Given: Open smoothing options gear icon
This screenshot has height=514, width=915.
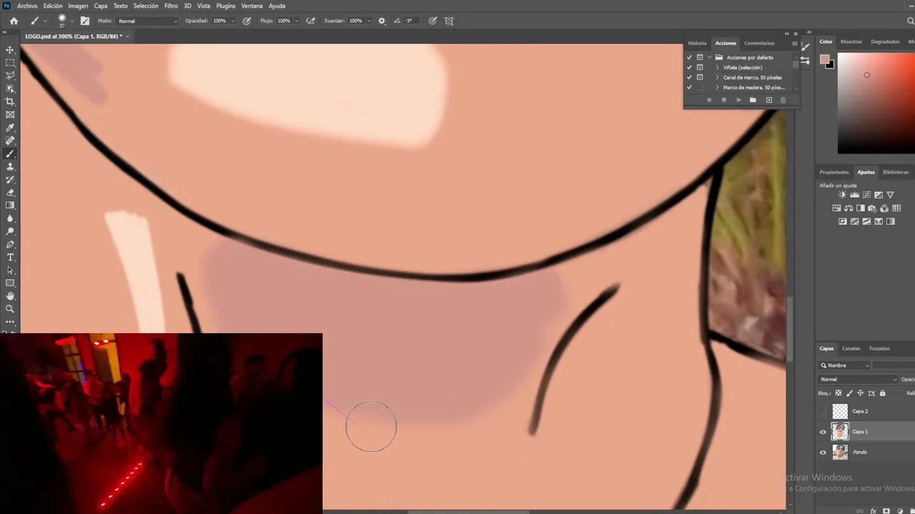Looking at the screenshot, I should (382, 21).
